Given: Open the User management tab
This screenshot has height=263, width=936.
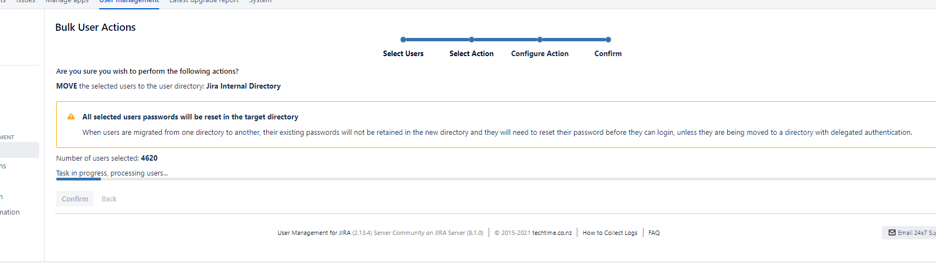Looking at the screenshot, I should pos(129,2).
